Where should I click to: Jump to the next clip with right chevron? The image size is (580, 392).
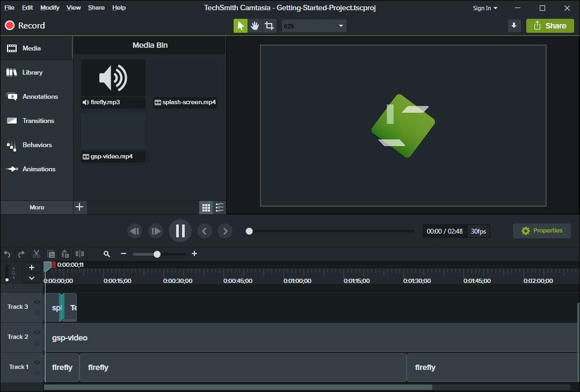pos(225,231)
